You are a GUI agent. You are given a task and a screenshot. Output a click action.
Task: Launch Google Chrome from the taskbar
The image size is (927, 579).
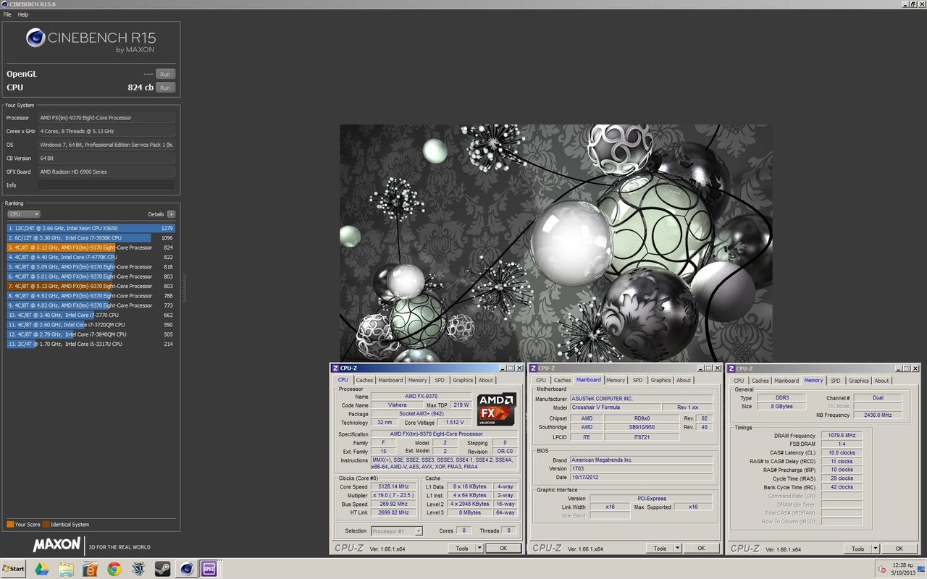coord(114,569)
